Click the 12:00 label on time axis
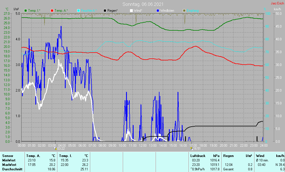 [x=142, y=145]
